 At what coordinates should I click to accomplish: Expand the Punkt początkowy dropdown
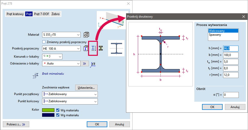70,94
